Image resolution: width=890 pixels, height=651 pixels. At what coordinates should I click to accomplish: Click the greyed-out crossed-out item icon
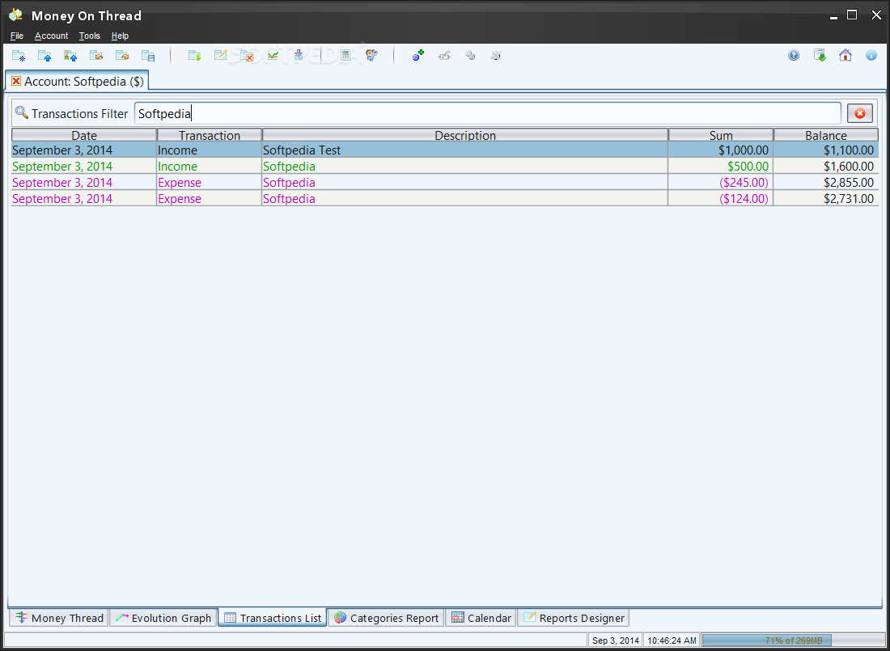tap(496, 56)
